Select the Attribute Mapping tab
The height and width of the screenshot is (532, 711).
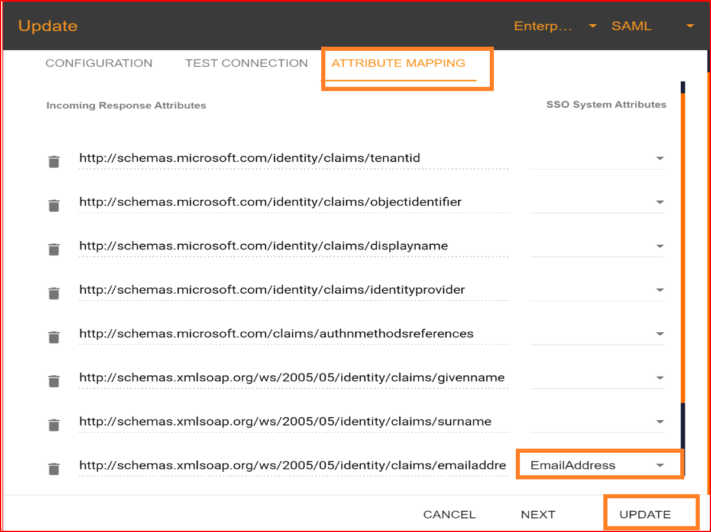(x=398, y=63)
